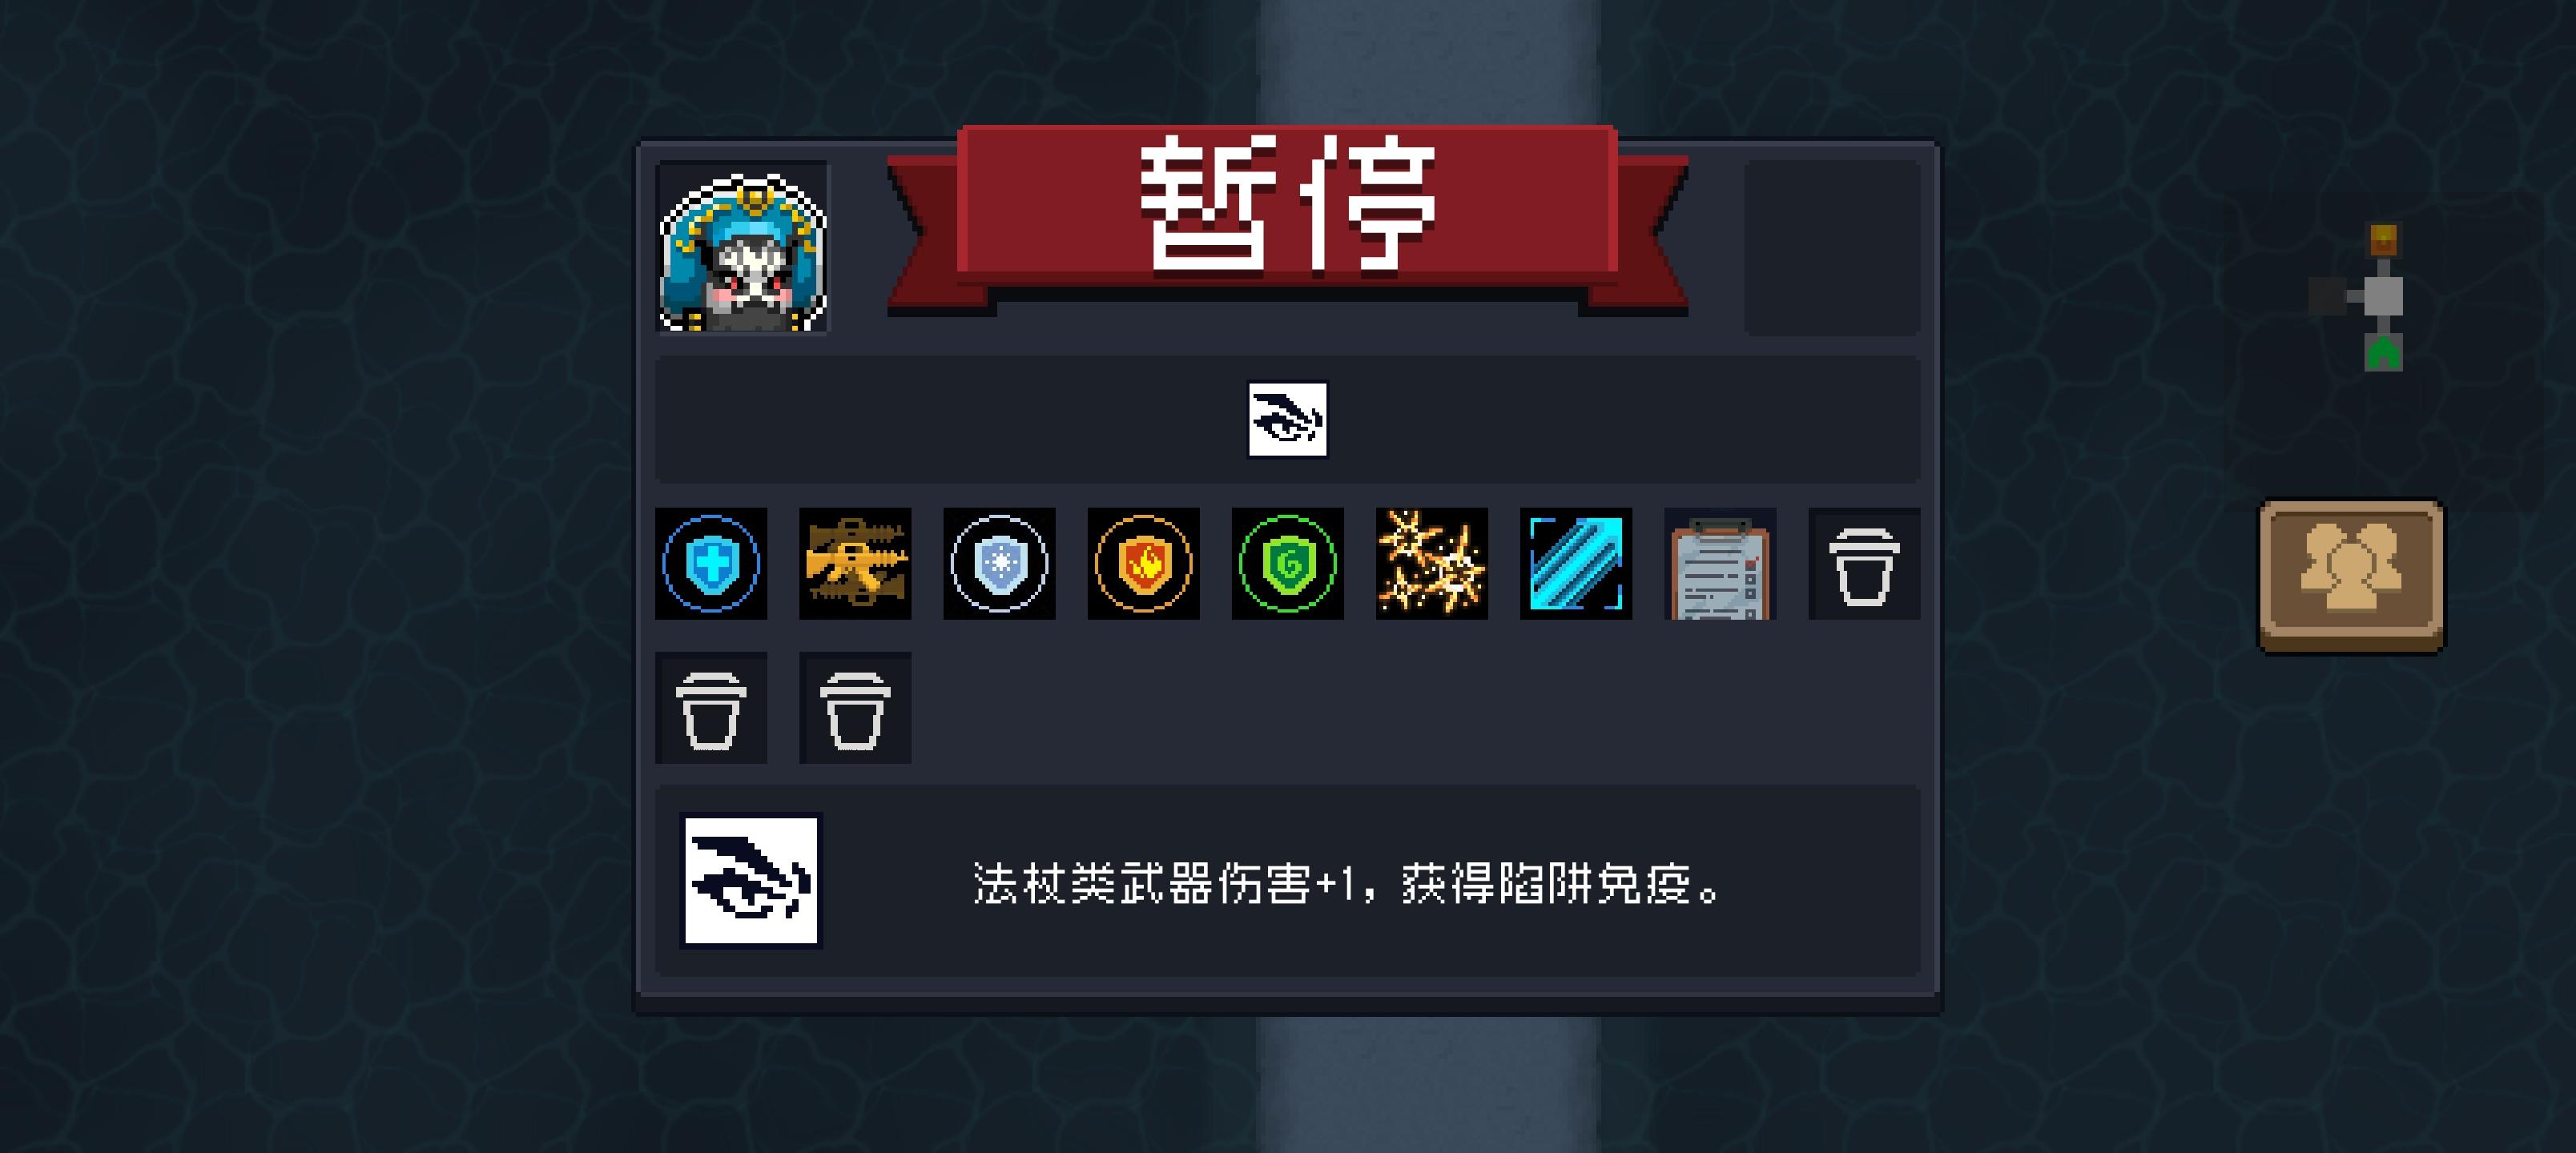Click the small eye icon in talent bar

(x=1288, y=419)
